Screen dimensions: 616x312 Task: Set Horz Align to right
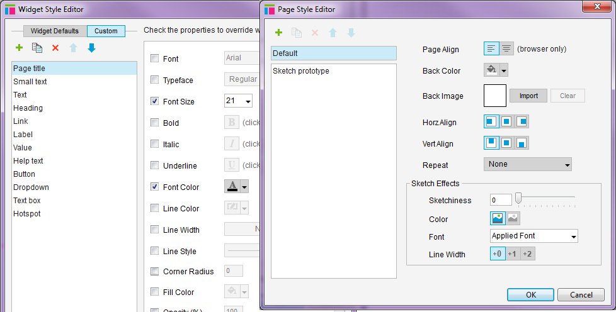coord(522,121)
